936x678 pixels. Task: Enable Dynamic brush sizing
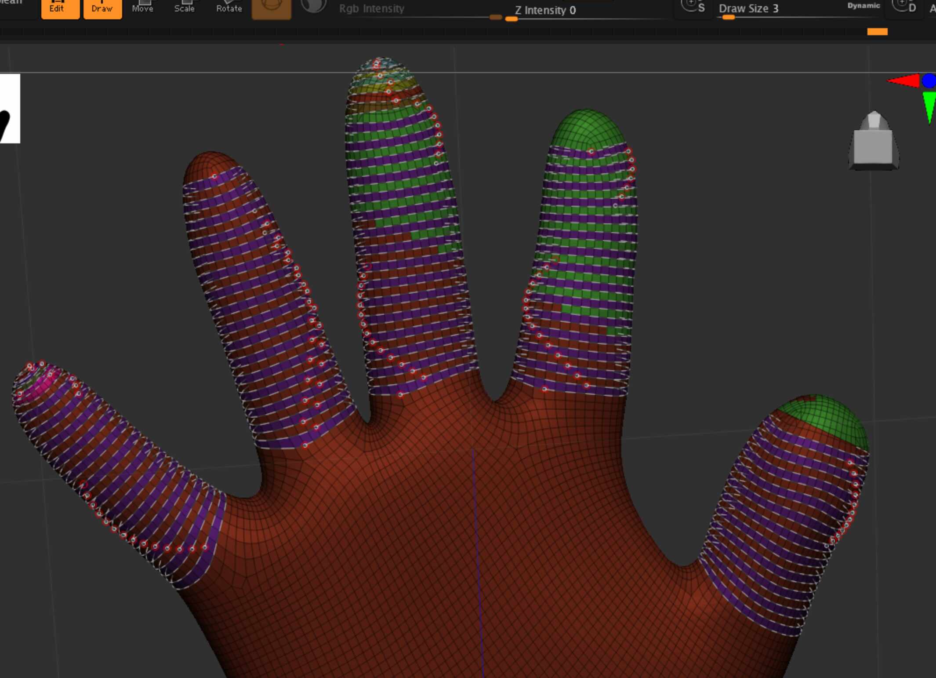(x=863, y=5)
